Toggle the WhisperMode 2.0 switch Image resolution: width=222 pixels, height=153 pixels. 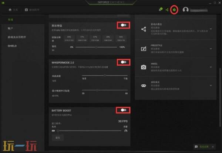pos(124,62)
